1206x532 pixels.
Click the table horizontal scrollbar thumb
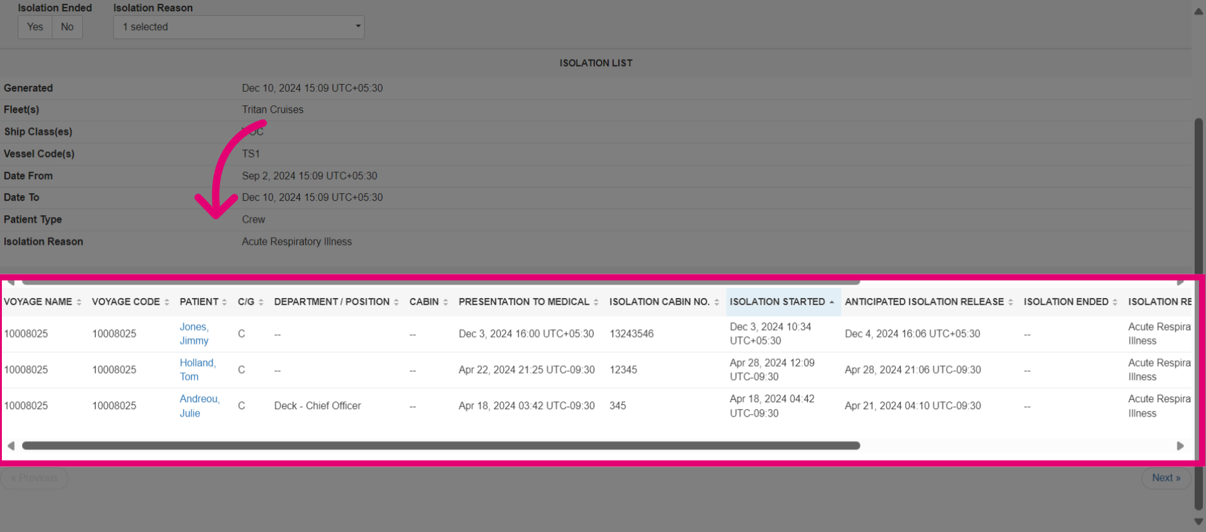(441, 446)
